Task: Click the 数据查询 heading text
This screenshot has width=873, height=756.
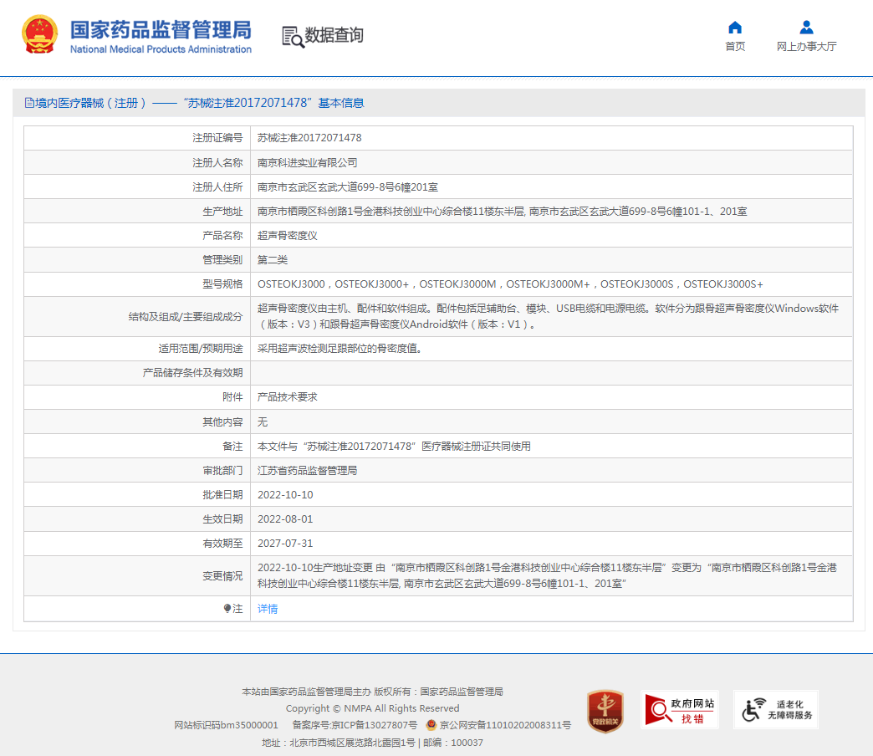Action: coord(334,35)
